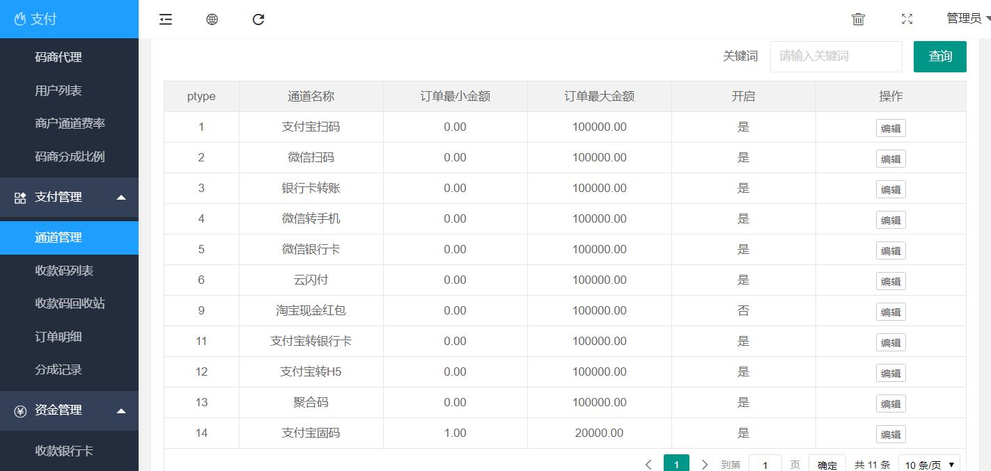Toggle fullscreen mode icon
The height and width of the screenshot is (471, 991).
pyautogui.click(x=907, y=19)
